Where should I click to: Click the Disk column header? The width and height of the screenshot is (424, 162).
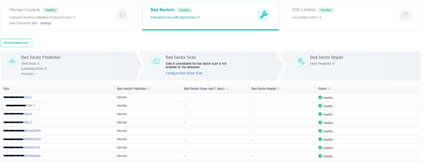7,89
